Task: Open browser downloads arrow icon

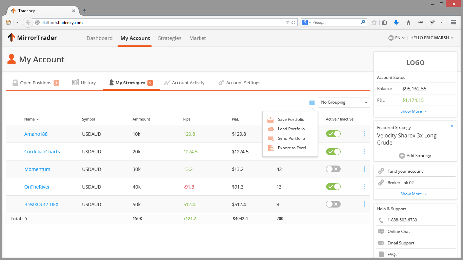Action: coord(396,22)
